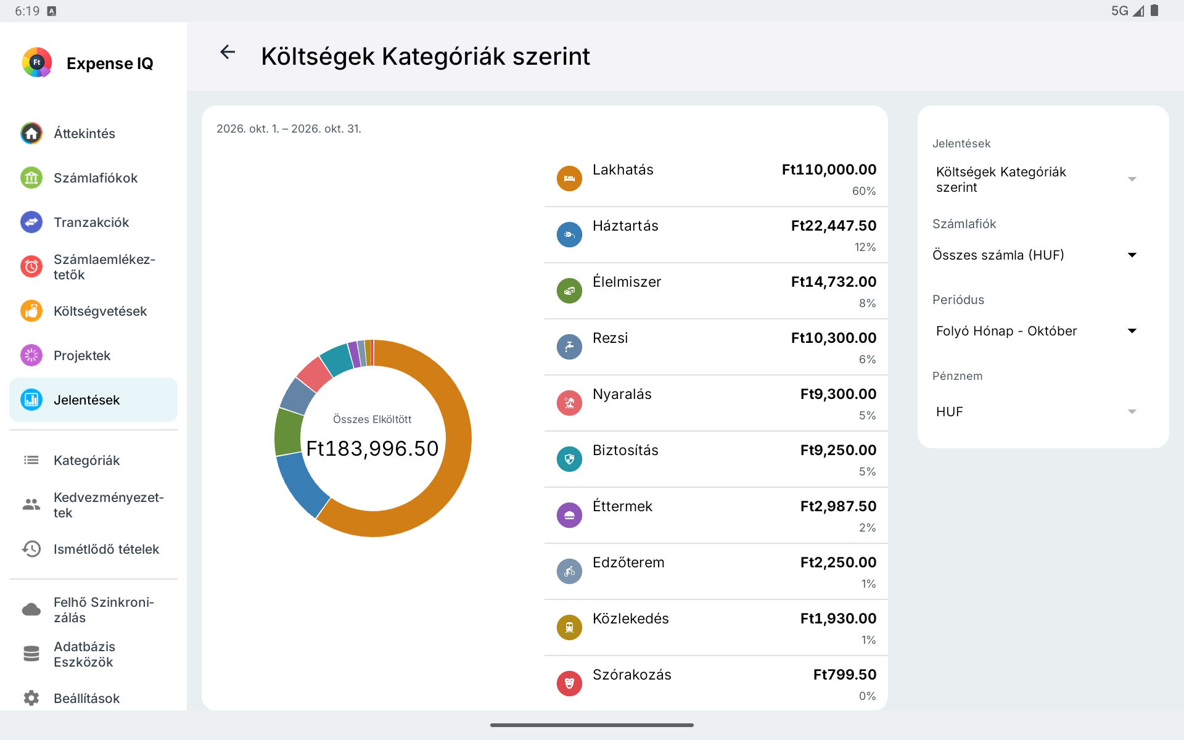Click the Adatbázis Eszközök database icon
This screenshot has height=740, width=1184.
pyautogui.click(x=31, y=654)
